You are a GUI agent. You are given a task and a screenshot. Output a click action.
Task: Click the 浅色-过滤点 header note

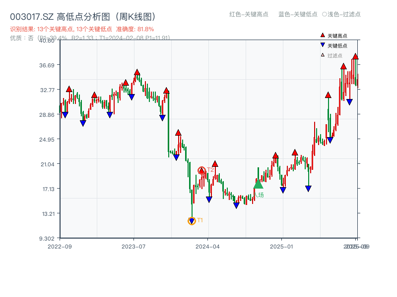tap(341, 14)
